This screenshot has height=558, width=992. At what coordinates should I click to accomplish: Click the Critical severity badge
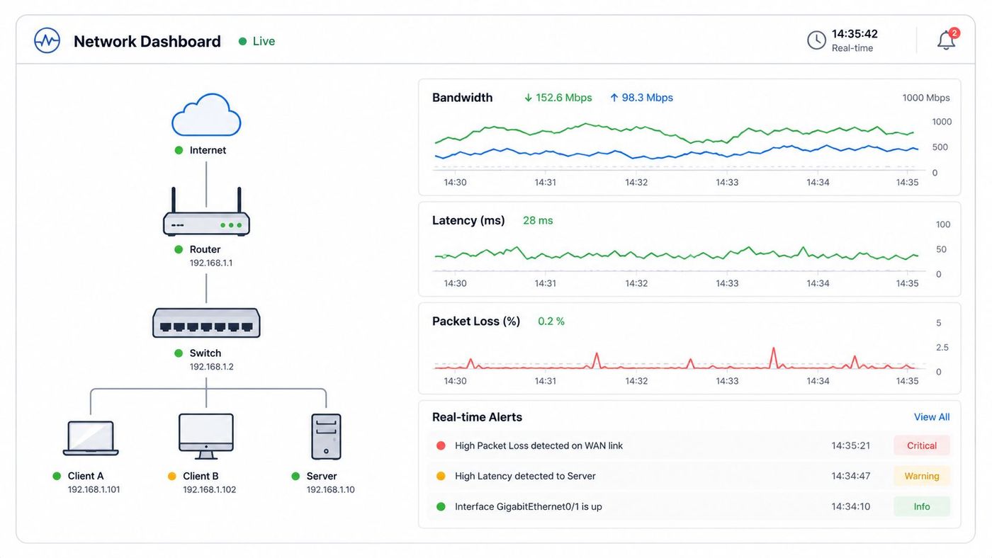[922, 445]
